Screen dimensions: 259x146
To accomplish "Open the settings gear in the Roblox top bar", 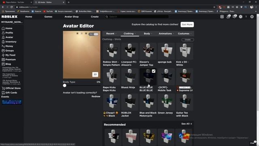I will (252, 17).
